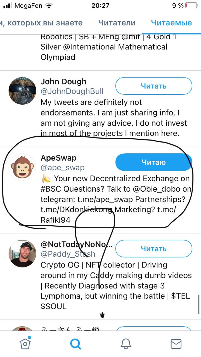Viewport: 201px width, 357px height.
Task: Tap ApeSwap monkey avatar
Action: (23, 167)
